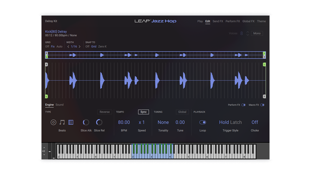The width and height of the screenshot is (311, 175).
Task: Select the Beats slice engine type icon
Action: point(71,122)
